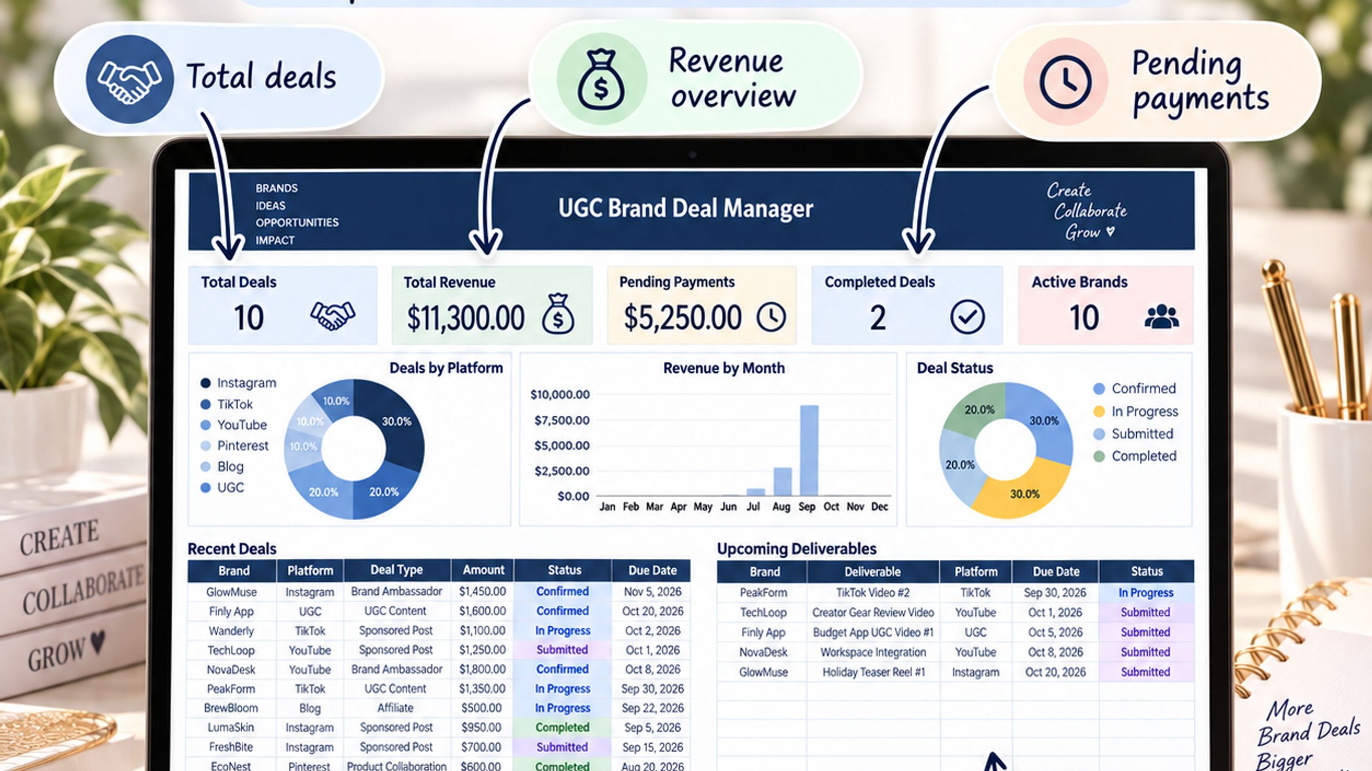
Task: Click the clock icon in Pending Payments card
Action: click(x=771, y=317)
